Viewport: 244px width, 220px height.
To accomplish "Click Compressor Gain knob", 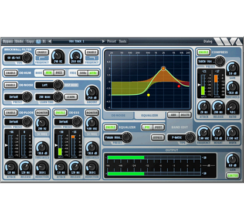I will tap(233, 69).
